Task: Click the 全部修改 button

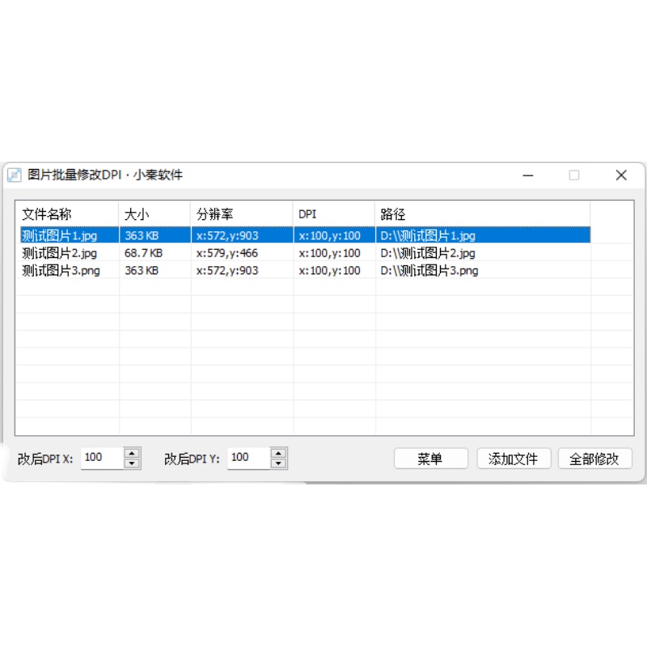Action: click(x=594, y=459)
